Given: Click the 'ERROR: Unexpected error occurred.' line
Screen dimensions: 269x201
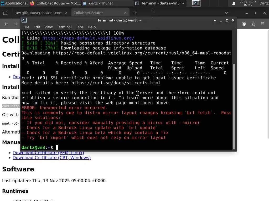Looking at the screenshot, I should tap(65, 108).
